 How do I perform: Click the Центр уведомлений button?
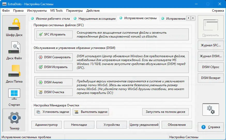tap(144, 125)
